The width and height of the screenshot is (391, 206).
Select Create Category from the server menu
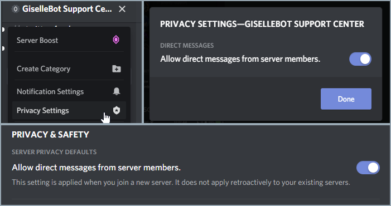click(x=69, y=68)
